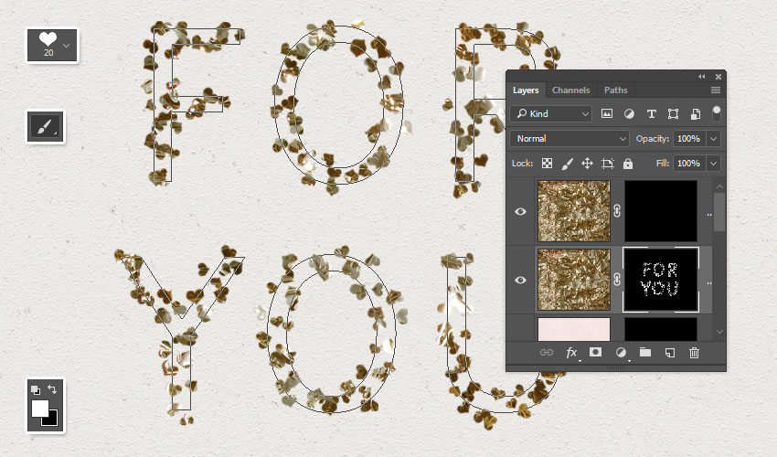
Task: Click the white foreground color swatch
Action: click(x=40, y=408)
